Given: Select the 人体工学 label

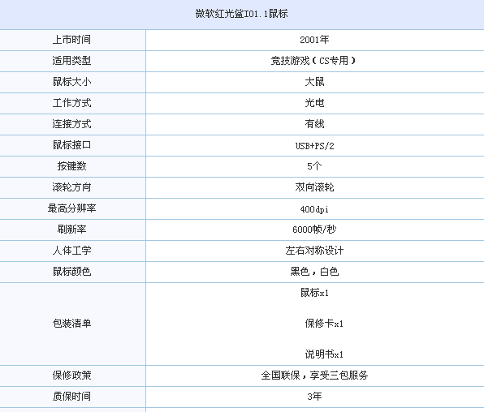Looking at the screenshot, I should (x=72, y=251).
